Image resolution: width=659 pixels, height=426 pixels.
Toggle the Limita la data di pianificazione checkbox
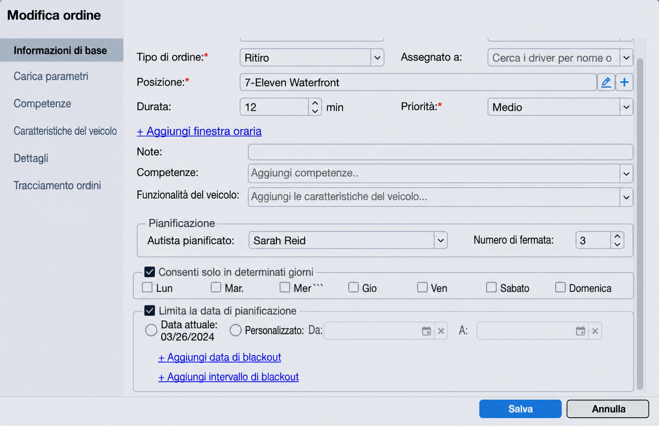tap(150, 311)
